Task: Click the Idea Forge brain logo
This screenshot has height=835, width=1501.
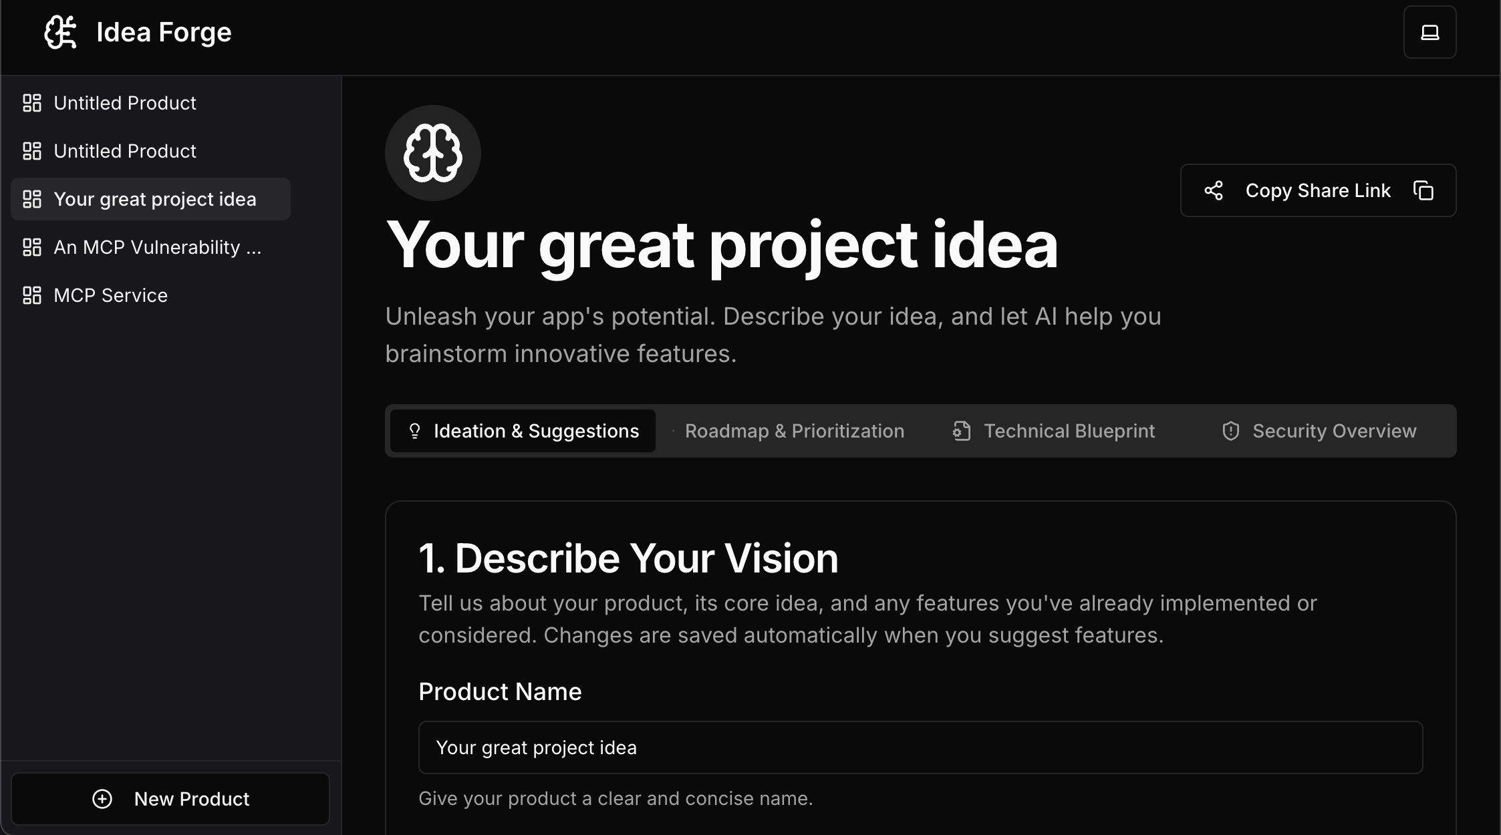Action: coord(61,31)
